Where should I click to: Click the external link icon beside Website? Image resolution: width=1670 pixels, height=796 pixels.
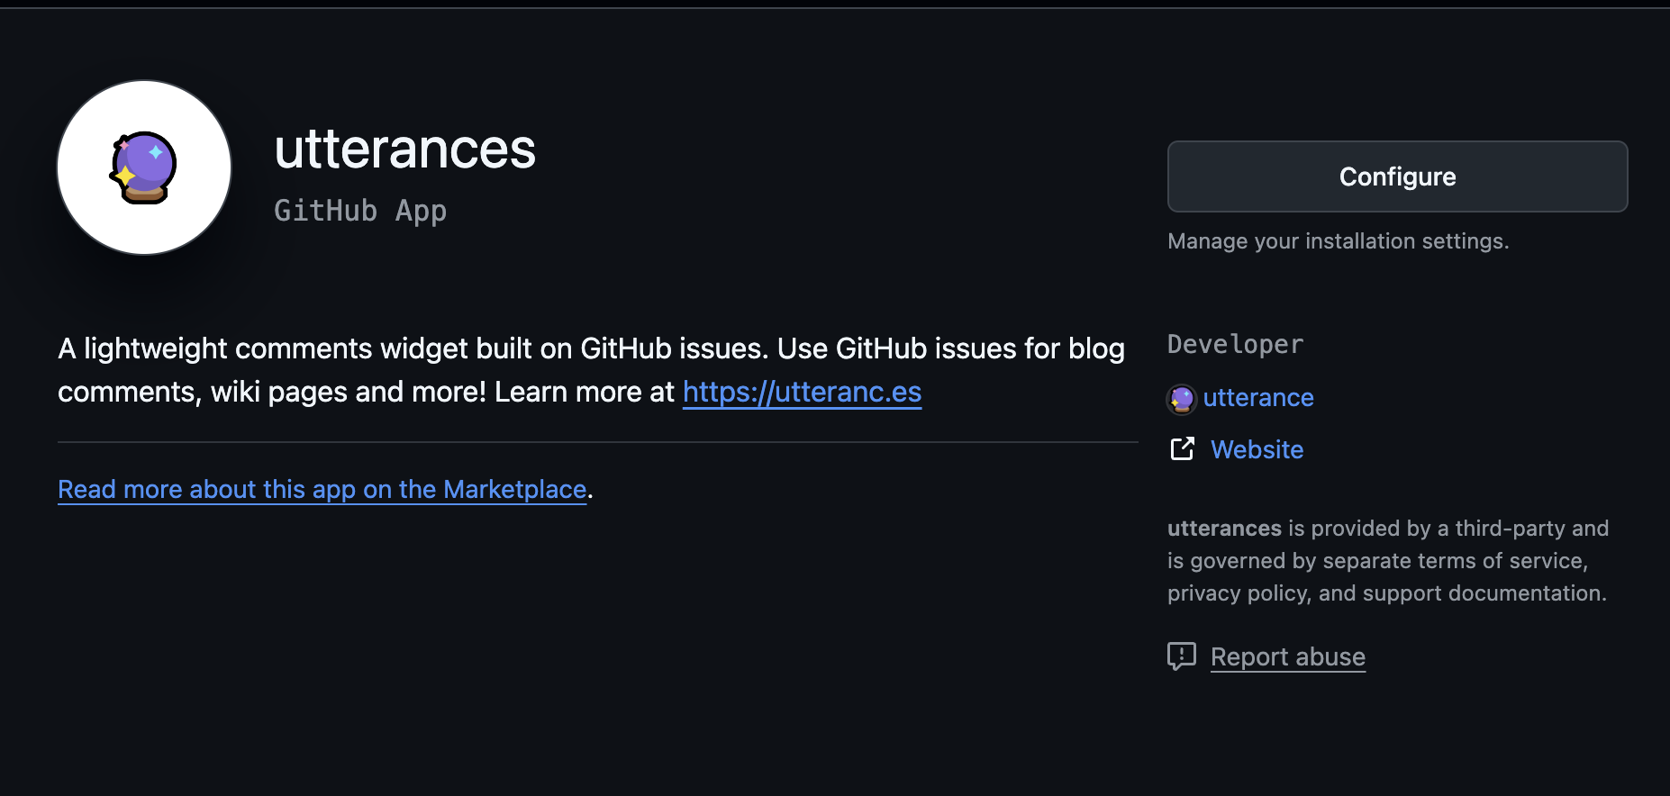[x=1182, y=448]
